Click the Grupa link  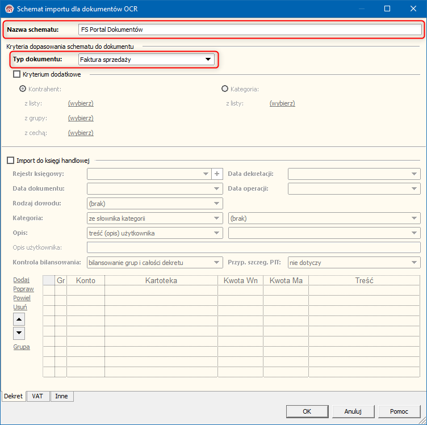coord(22,347)
